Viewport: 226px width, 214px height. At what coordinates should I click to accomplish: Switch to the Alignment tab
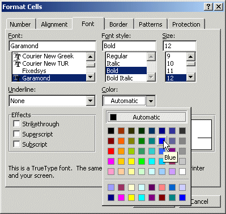coord(54,24)
